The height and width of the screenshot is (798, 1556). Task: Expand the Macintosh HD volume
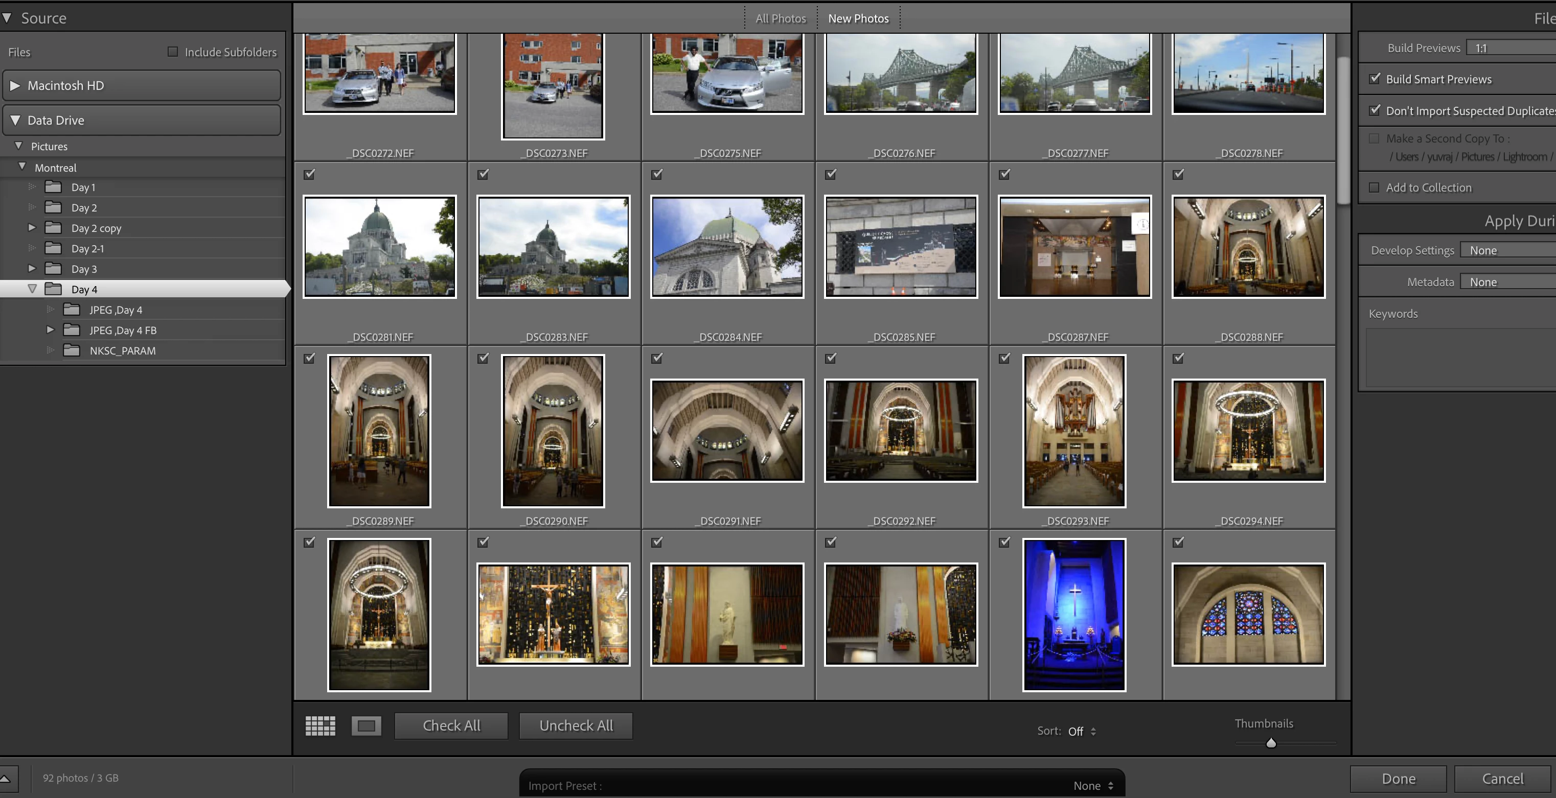click(x=16, y=85)
